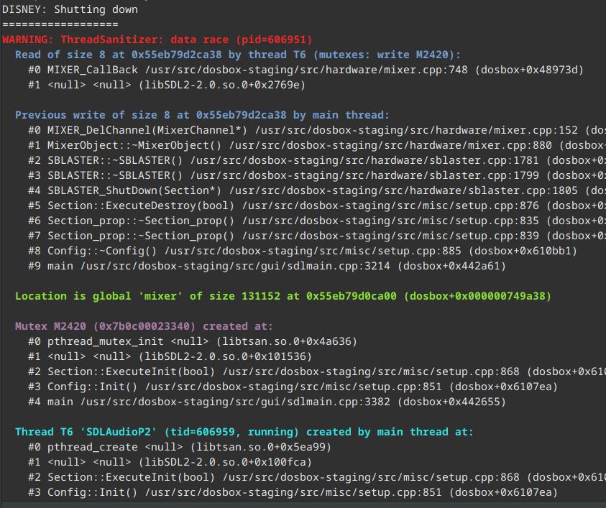Select the Mutex M2420 created at heading
This screenshot has height=508, width=606.
[144, 325]
